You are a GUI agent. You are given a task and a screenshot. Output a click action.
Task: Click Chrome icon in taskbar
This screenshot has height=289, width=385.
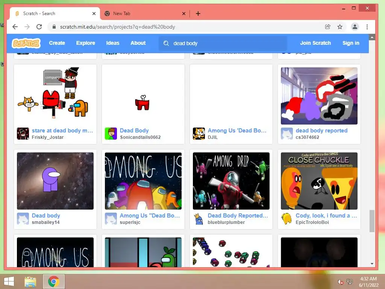[x=54, y=281]
